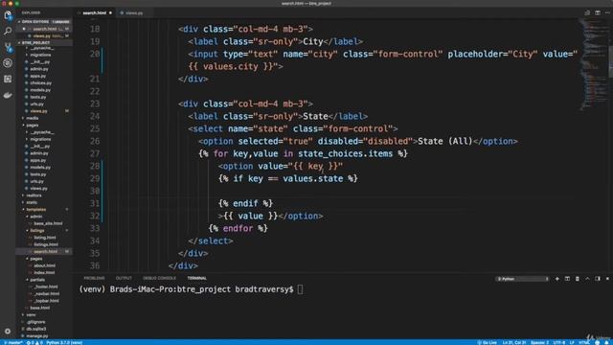Open db.sqlite3 in the file tree

click(36, 329)
